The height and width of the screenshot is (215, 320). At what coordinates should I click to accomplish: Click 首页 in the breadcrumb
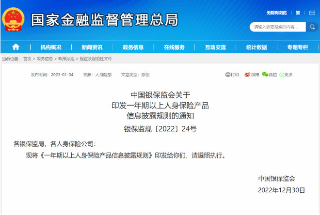pos(27,59)
